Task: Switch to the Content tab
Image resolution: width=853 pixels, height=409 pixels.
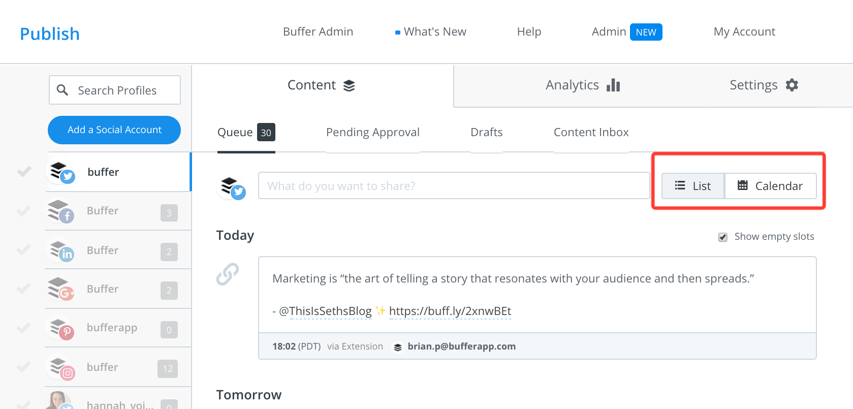Action: tap(322, 85)
